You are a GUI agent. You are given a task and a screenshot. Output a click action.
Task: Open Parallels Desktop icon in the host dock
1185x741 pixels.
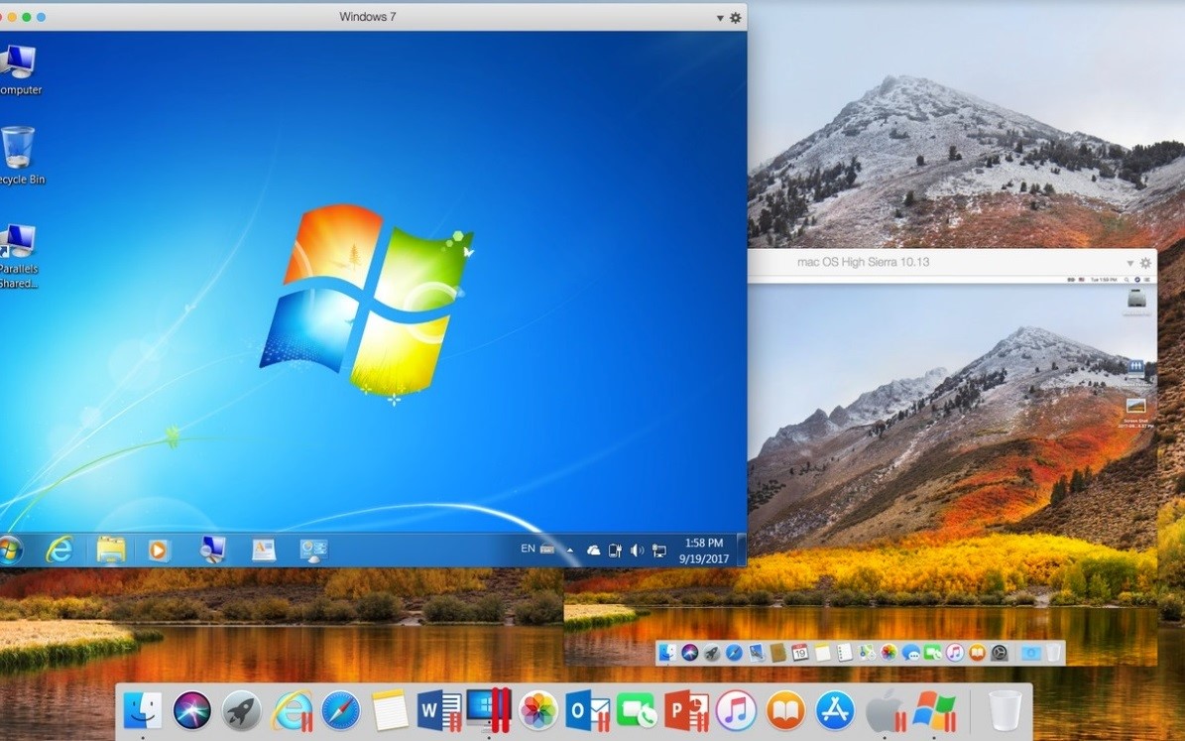pos(488,709)
